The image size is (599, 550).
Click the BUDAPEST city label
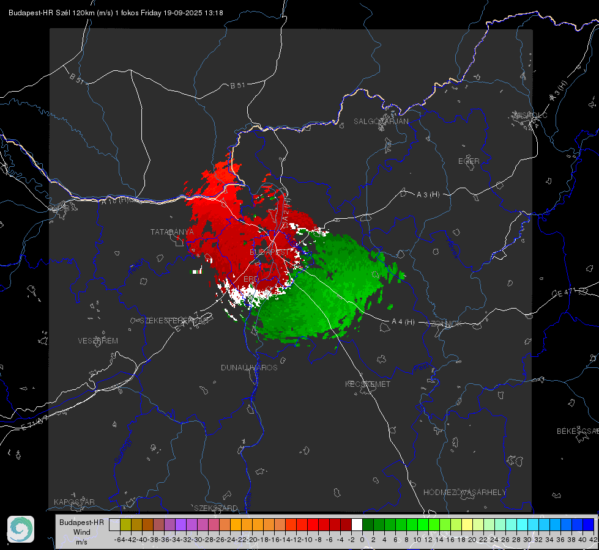coord(269,252)
